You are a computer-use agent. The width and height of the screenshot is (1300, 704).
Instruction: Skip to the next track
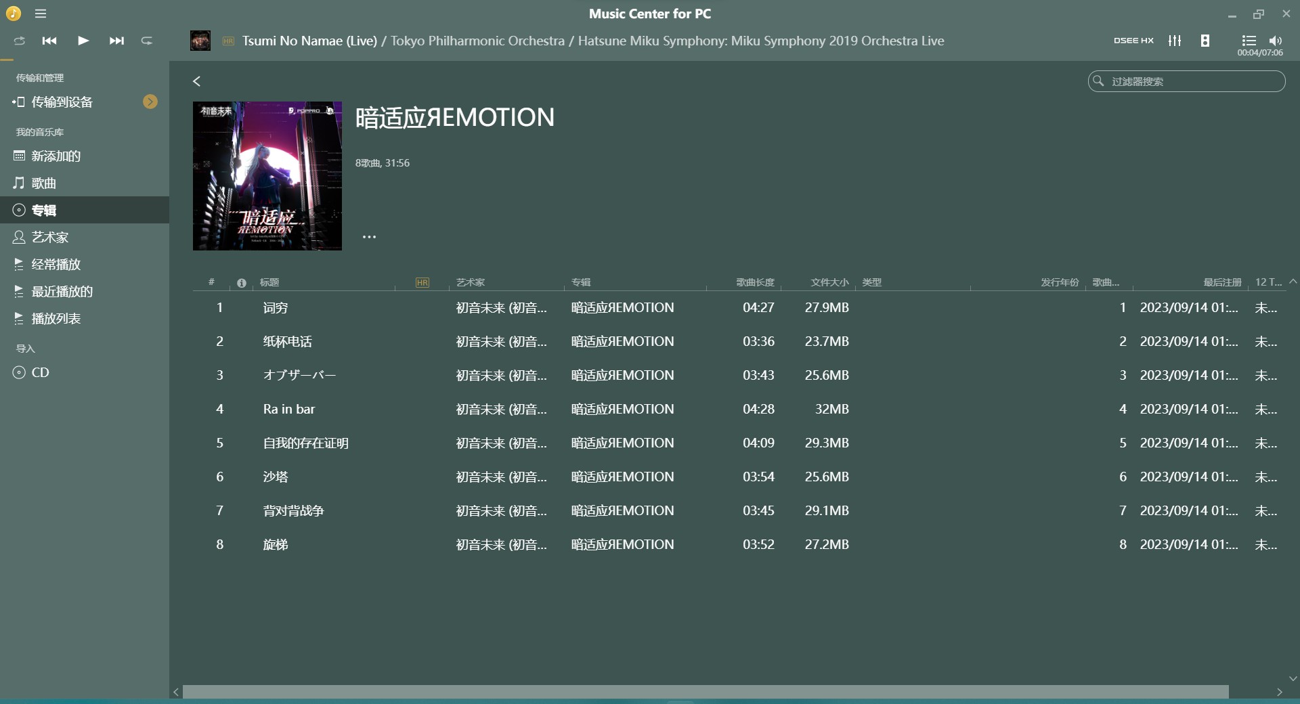coord(116,41)
